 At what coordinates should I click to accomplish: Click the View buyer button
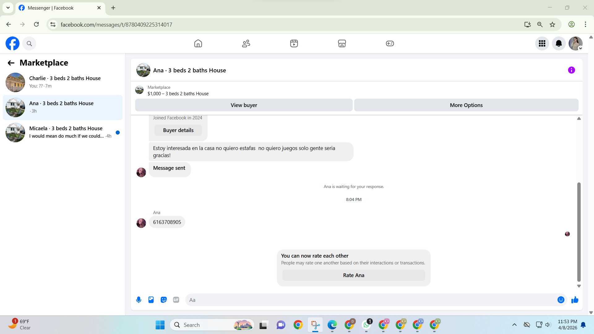click(244, 105)
